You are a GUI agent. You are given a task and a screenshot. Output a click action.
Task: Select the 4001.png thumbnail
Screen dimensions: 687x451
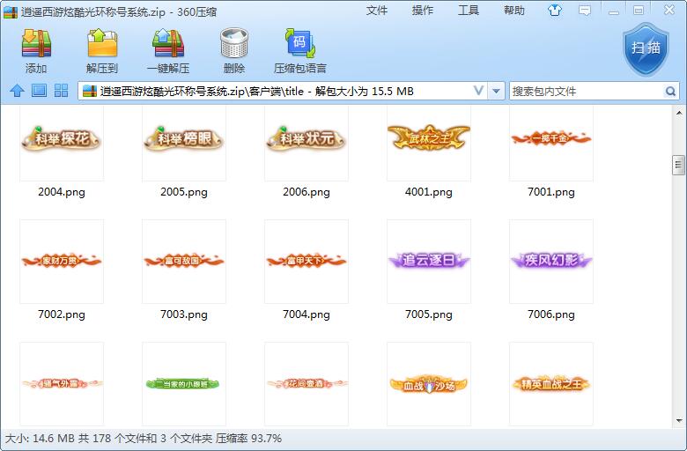(428, 139)
